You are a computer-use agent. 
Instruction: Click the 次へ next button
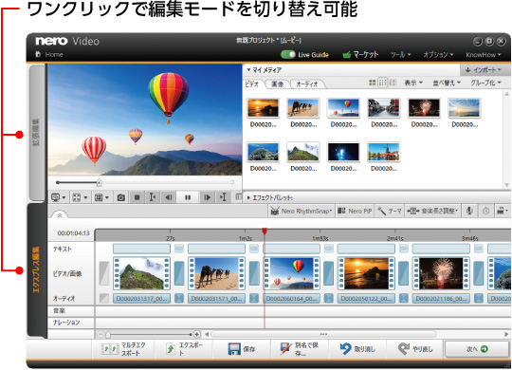point(477,349)
